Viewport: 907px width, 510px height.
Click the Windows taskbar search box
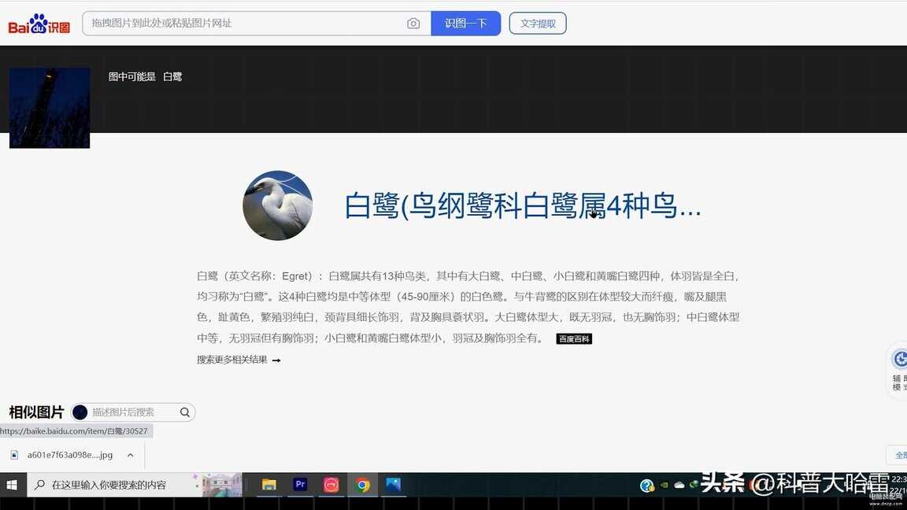coord(110,485)
